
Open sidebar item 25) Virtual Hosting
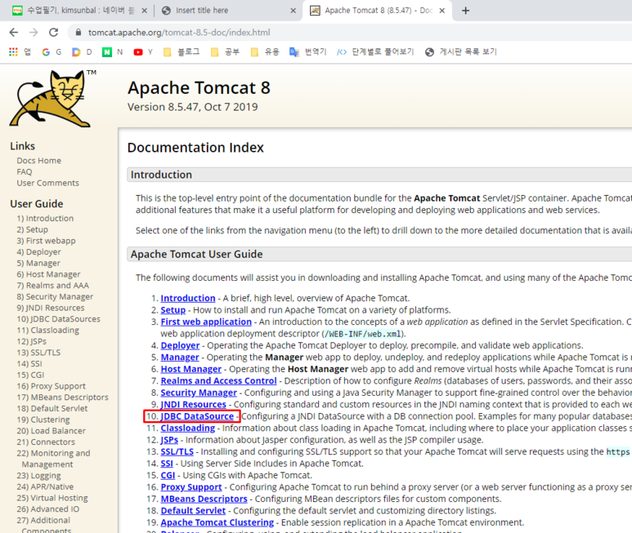52,498
